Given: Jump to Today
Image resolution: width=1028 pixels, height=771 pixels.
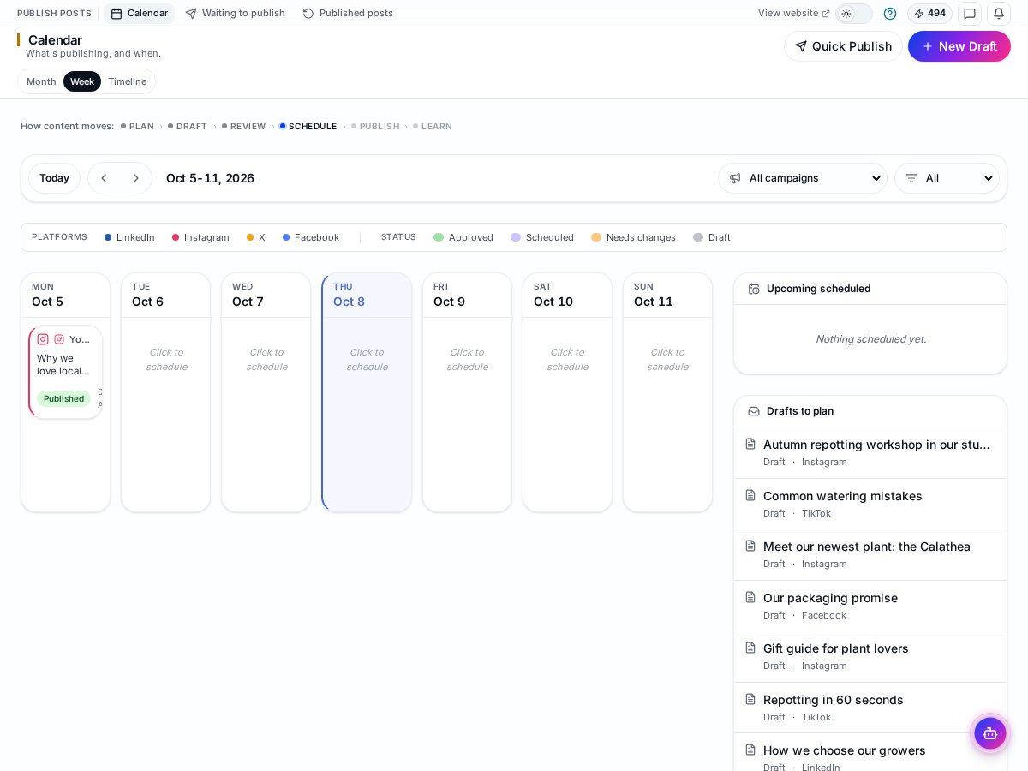Looking at the screenshot, I should [54, 178].
